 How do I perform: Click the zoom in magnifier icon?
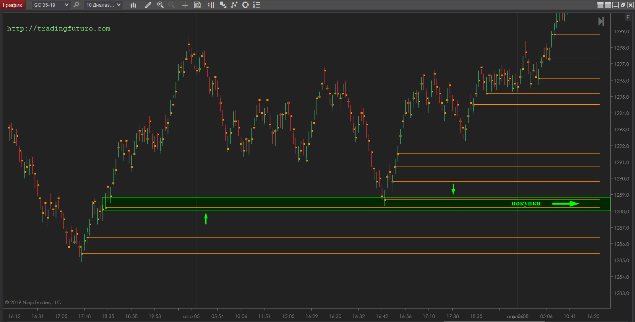pyautogui.click(x=160, y=5)
